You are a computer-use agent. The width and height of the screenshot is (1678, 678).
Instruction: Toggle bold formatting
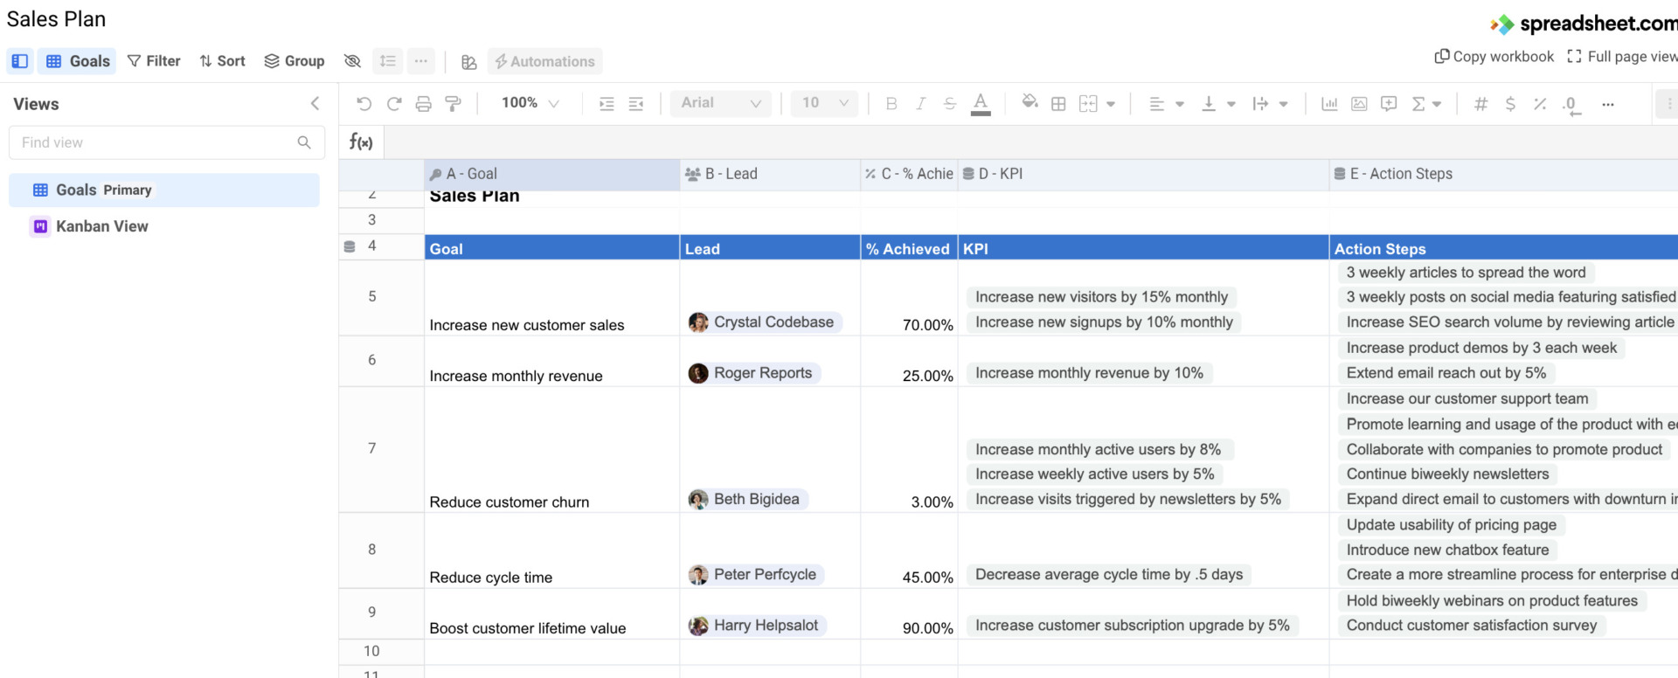891,104
